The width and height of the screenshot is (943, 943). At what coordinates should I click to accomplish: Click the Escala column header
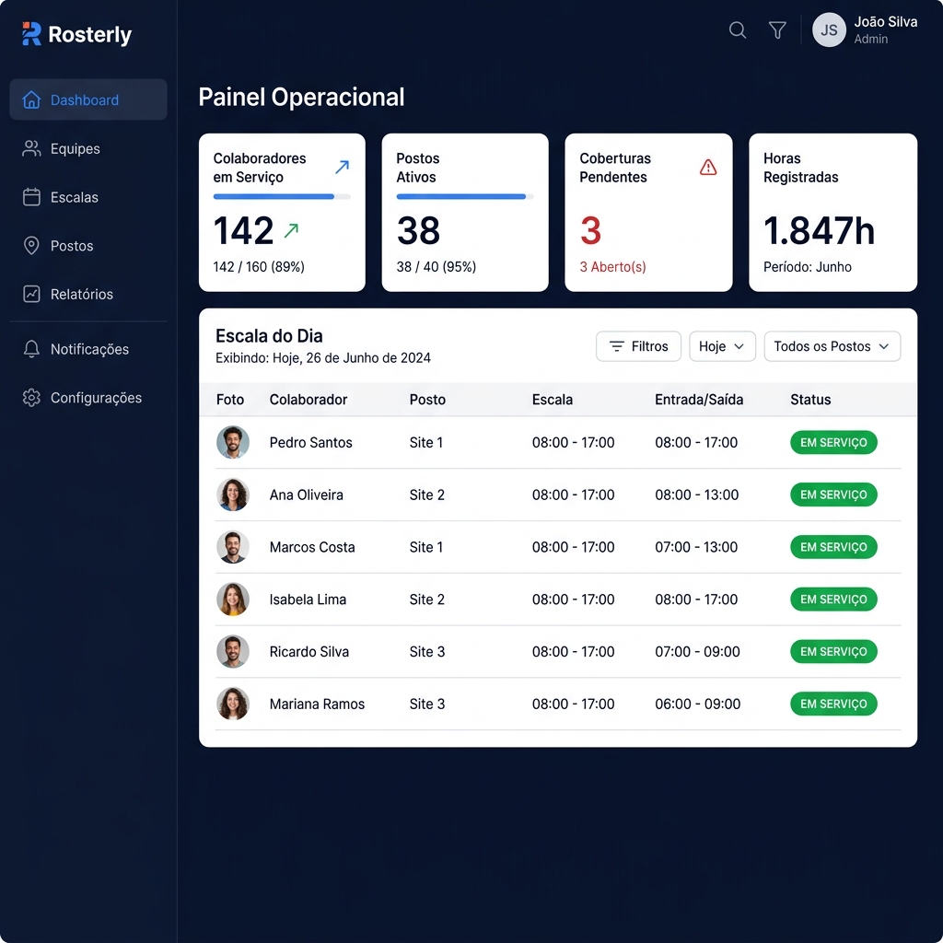(x=553, y=400)
